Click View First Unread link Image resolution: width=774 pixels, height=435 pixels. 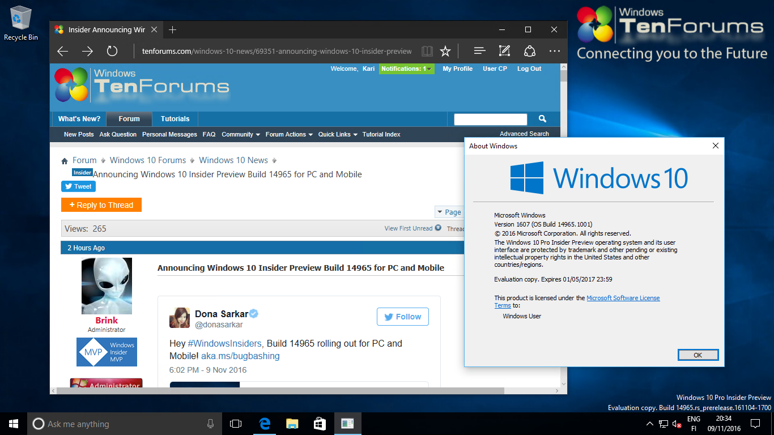pyautogui.click(x=412, y=228)
